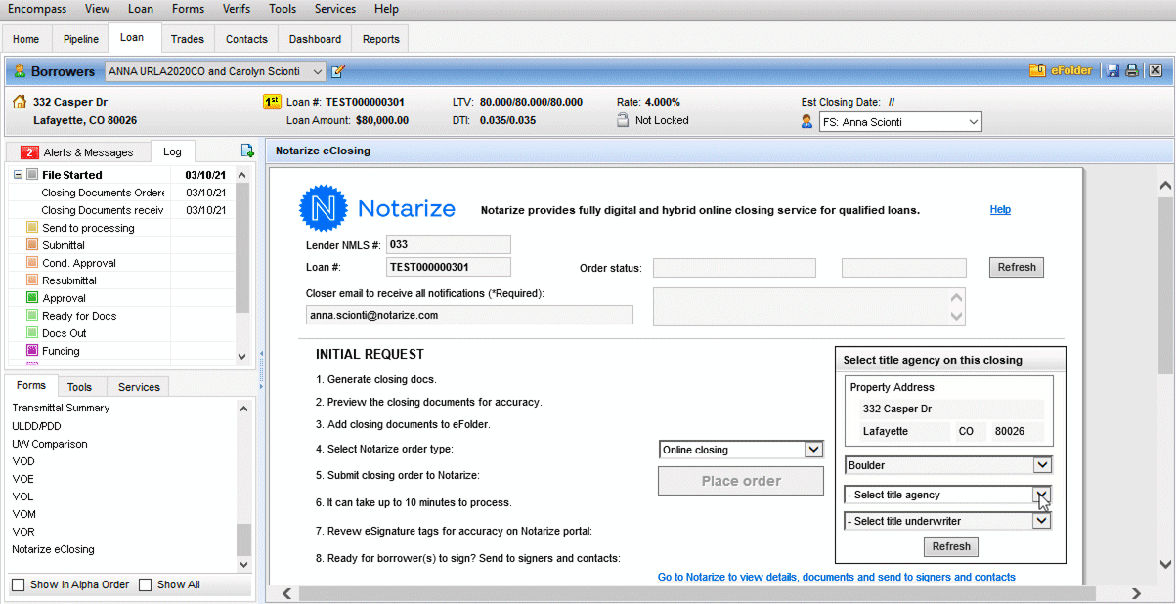Select the ULDD/PDD form

point(36,426)
